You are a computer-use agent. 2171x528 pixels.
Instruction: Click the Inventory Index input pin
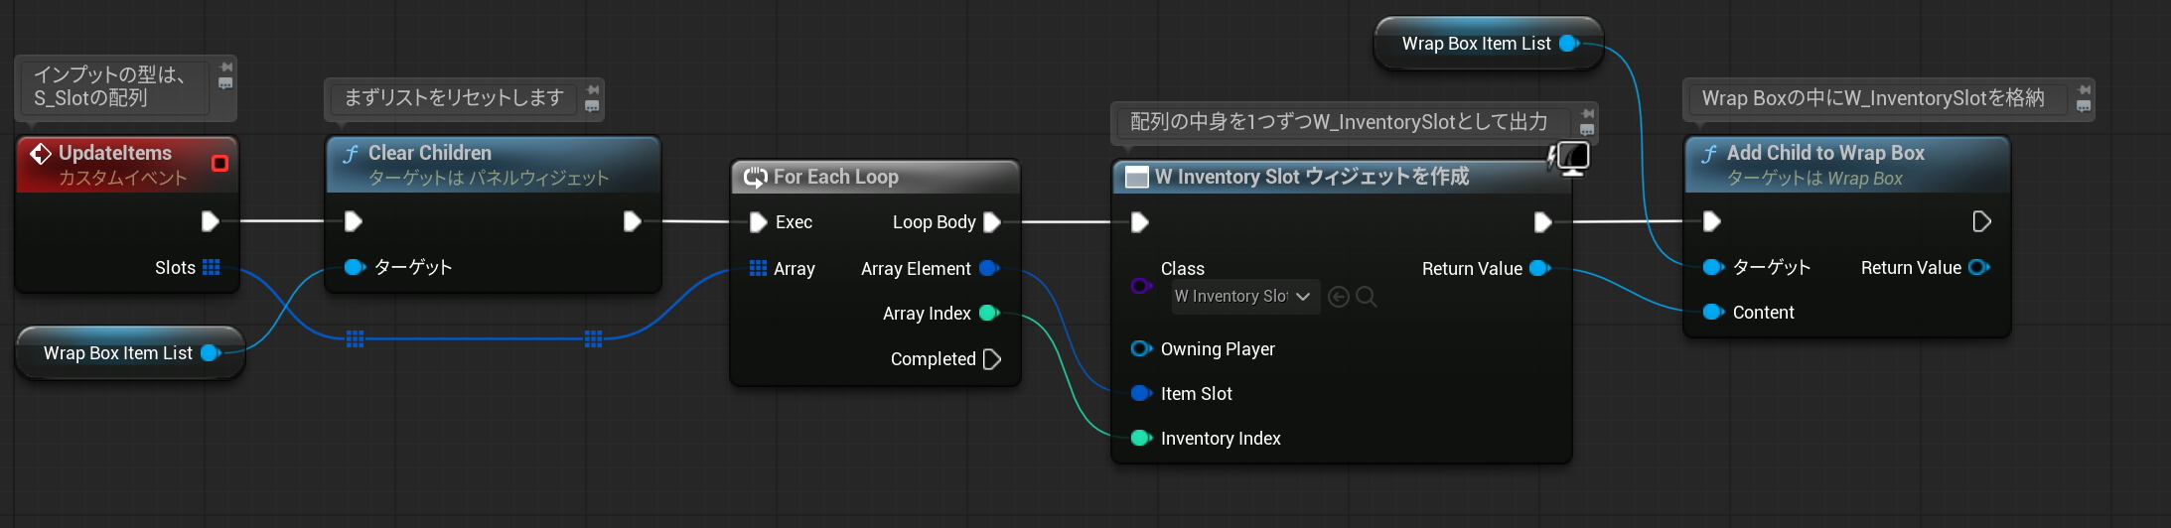click(1140, 438)
